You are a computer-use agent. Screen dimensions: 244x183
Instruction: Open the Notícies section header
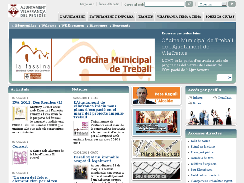80,89
